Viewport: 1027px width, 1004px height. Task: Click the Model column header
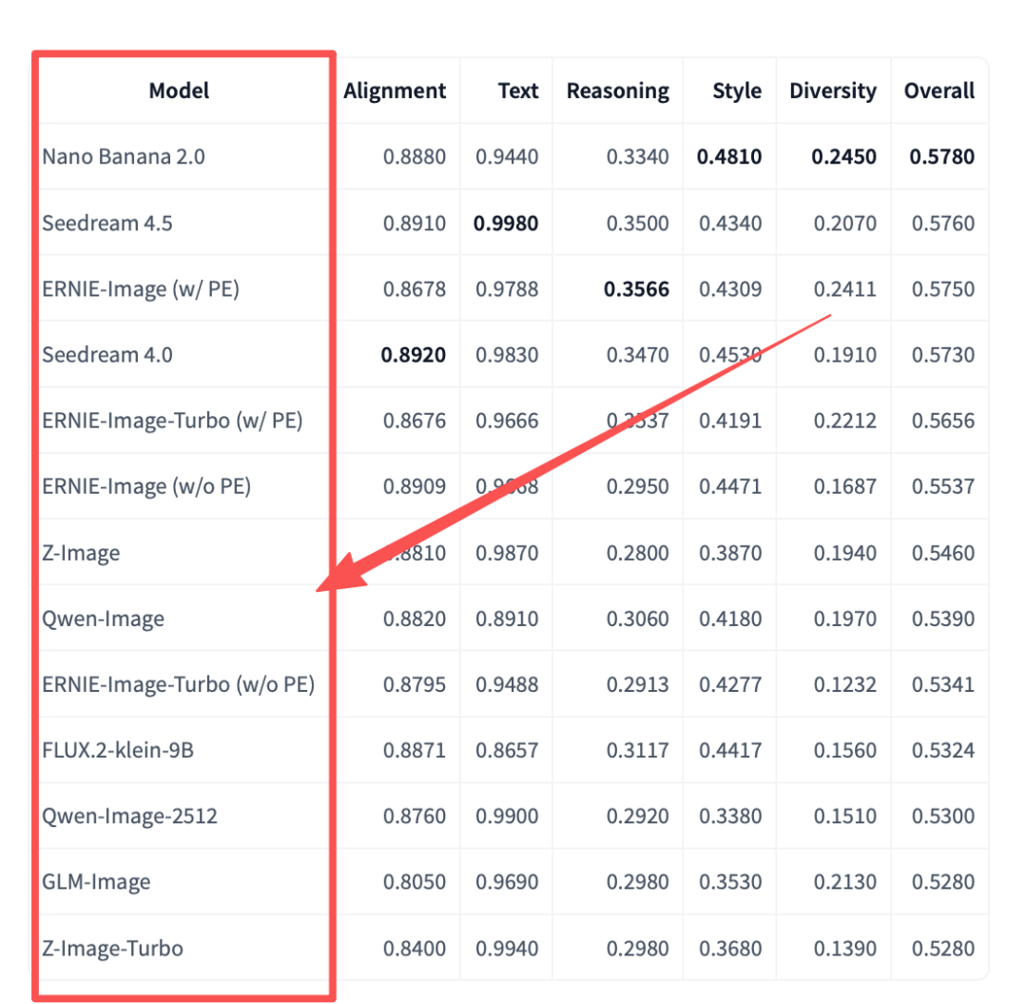click(x=179, y=90)
